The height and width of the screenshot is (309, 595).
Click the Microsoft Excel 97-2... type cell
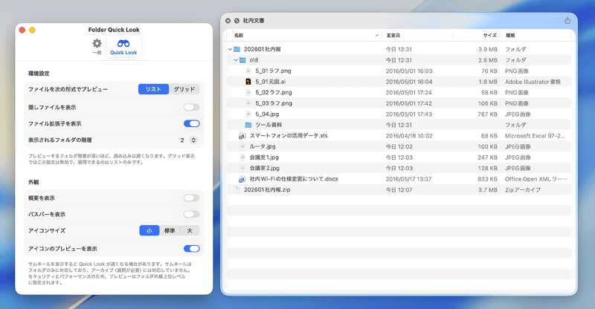pyautogui.click(x=535, y=136)
